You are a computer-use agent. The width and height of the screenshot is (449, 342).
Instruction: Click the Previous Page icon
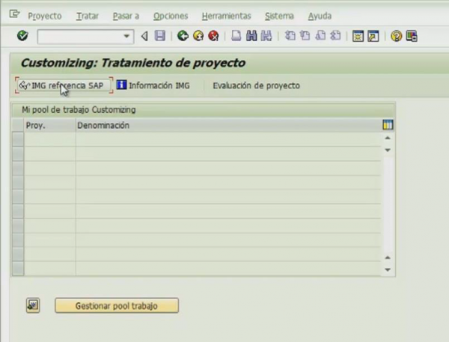coord(305,36)
